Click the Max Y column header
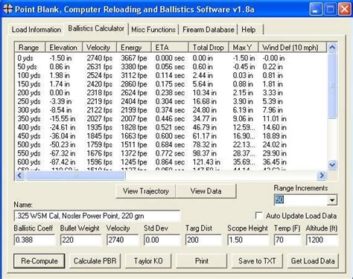This screenshot has width=353, height=279. (x=244, y=48)
